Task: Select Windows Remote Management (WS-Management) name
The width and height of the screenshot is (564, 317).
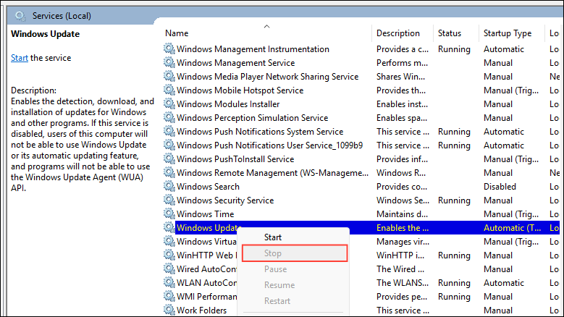Action: (272, 173)
